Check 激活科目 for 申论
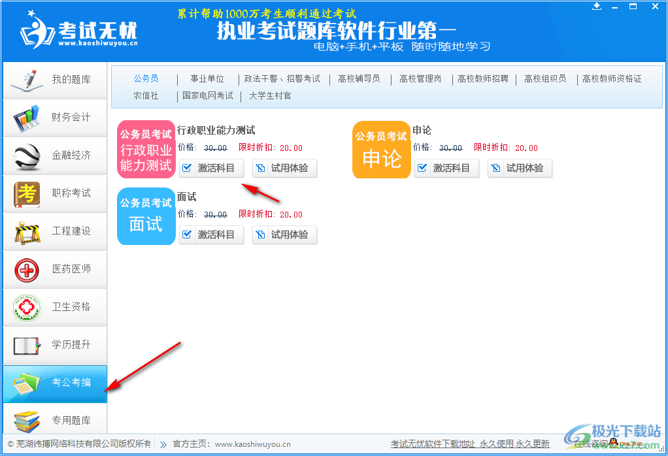Image resolution: width=668 pixels, height=456 pixels. pos(446,168)
